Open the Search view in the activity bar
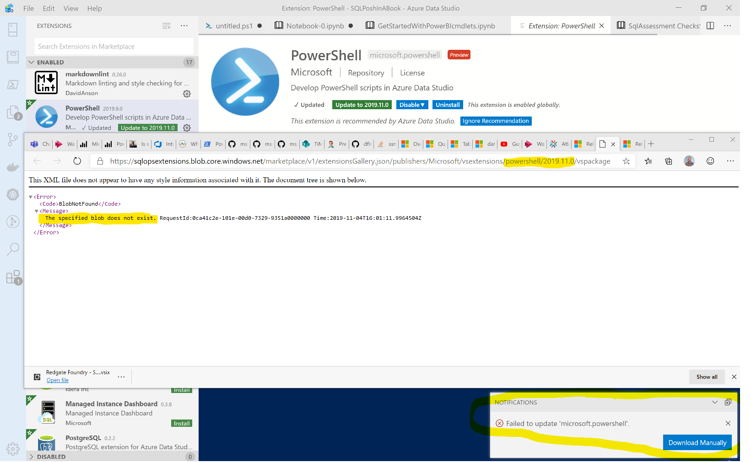Viewport: 751px width, 462px height. (x=13, y=249)
